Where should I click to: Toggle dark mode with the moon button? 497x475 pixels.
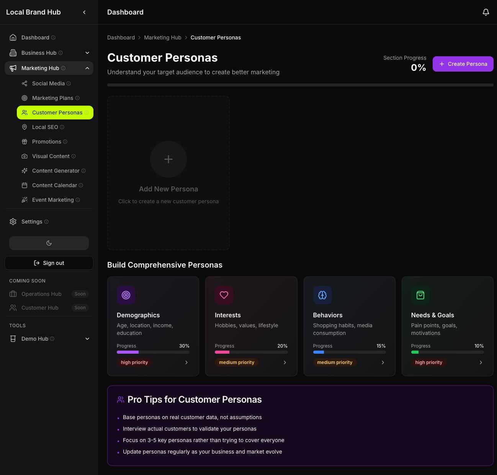point(49,243)
